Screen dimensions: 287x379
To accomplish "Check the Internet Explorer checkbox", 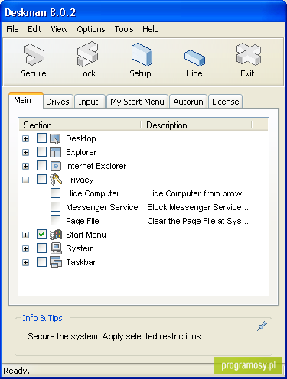I will click(41, 166).
